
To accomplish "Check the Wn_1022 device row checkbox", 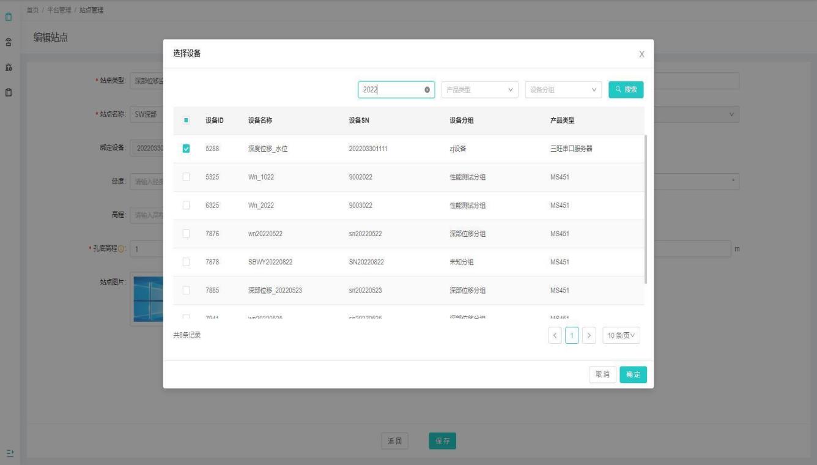I will 187,177.
